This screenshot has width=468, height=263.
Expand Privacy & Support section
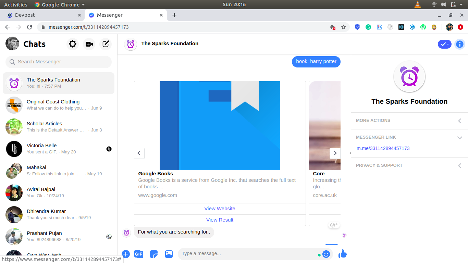pos(409,165)
